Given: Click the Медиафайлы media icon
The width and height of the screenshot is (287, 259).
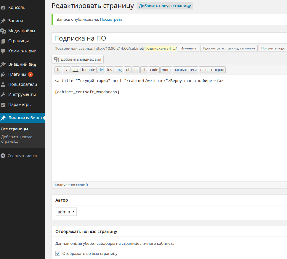Looking at the screenshot, I should 3,31.
